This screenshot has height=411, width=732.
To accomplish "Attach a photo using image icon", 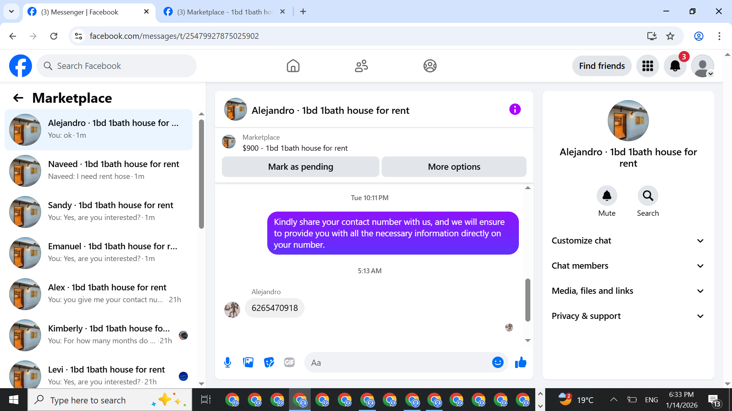I will pos(248,362).
